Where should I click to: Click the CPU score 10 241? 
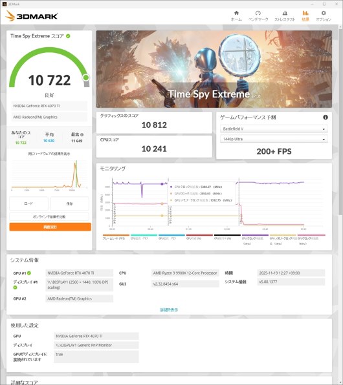(154, 149)
